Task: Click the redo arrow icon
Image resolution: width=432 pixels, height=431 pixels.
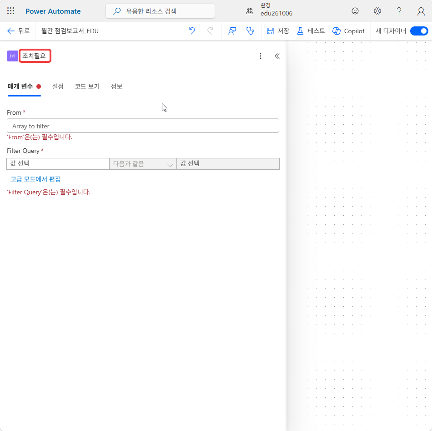Action: [x=210, y=31]
